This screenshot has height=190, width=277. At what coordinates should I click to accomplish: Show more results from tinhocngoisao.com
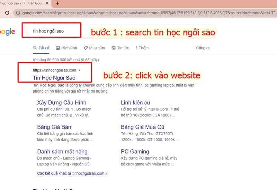(72, 173)
